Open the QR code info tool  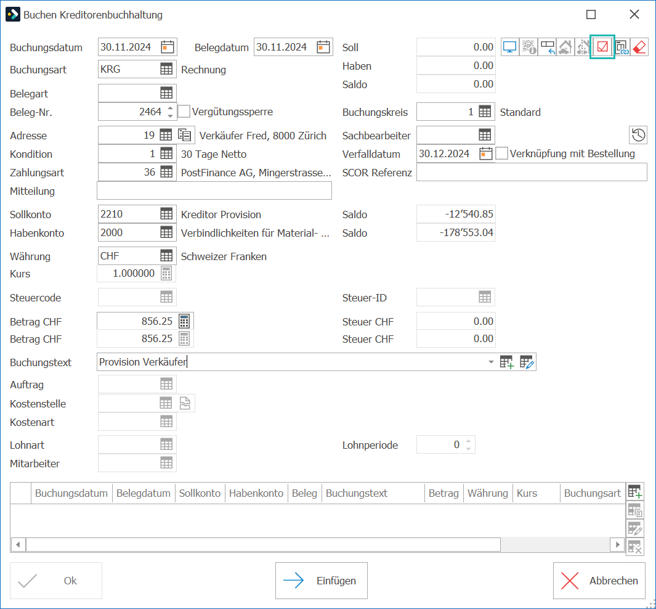click(529, 47)
